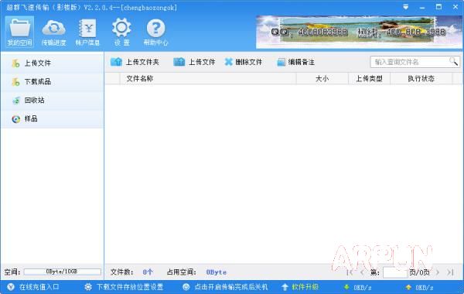Click the upgrade arrow icon beside 软件升级
Viewport: 464px width, 294px height.
[x=285, y=287]
